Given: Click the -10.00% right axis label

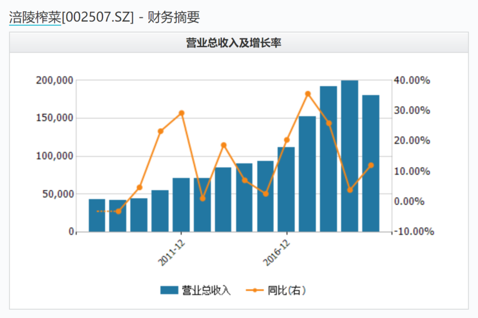Looking at the screenshot, I should (x=415, y=231).
